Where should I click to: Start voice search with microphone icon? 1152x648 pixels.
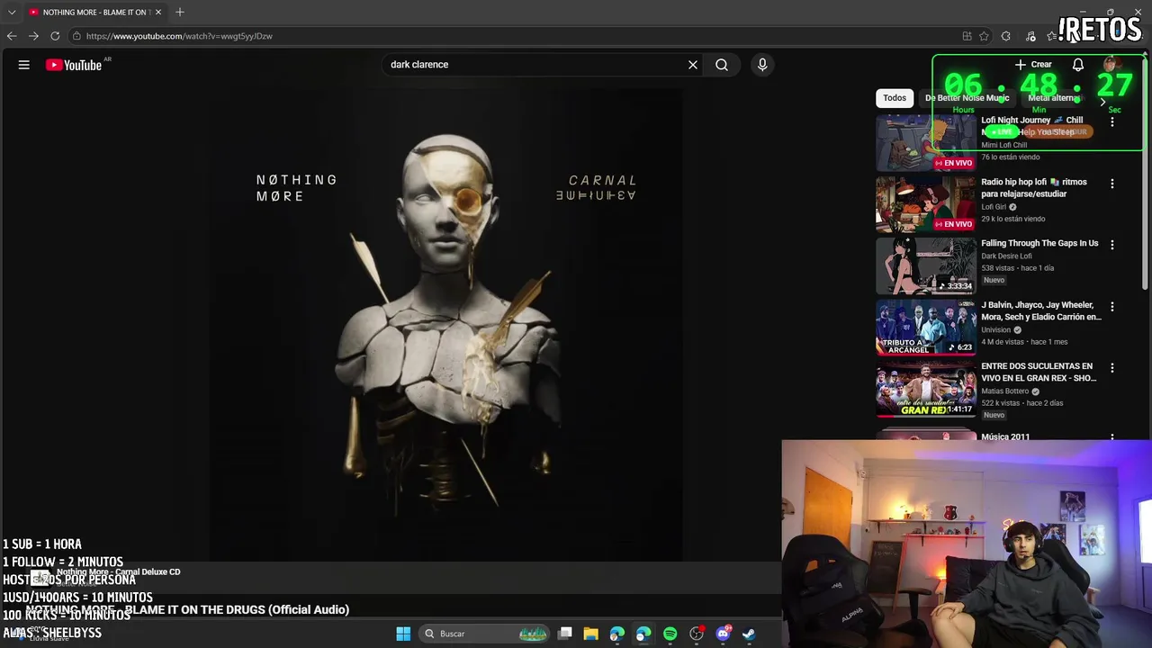pos(762,65)
